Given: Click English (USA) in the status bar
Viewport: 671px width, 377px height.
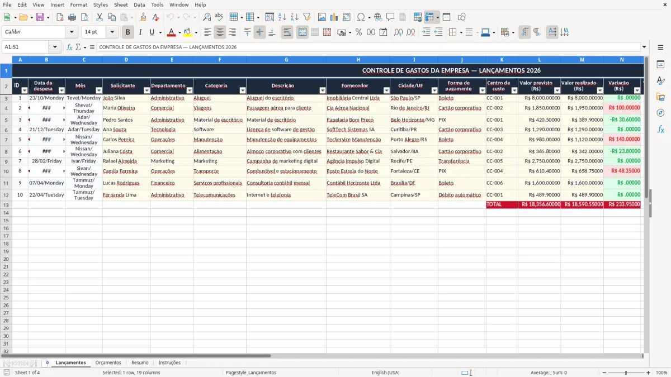Looking at the screenshot, I should coord(385,373).
